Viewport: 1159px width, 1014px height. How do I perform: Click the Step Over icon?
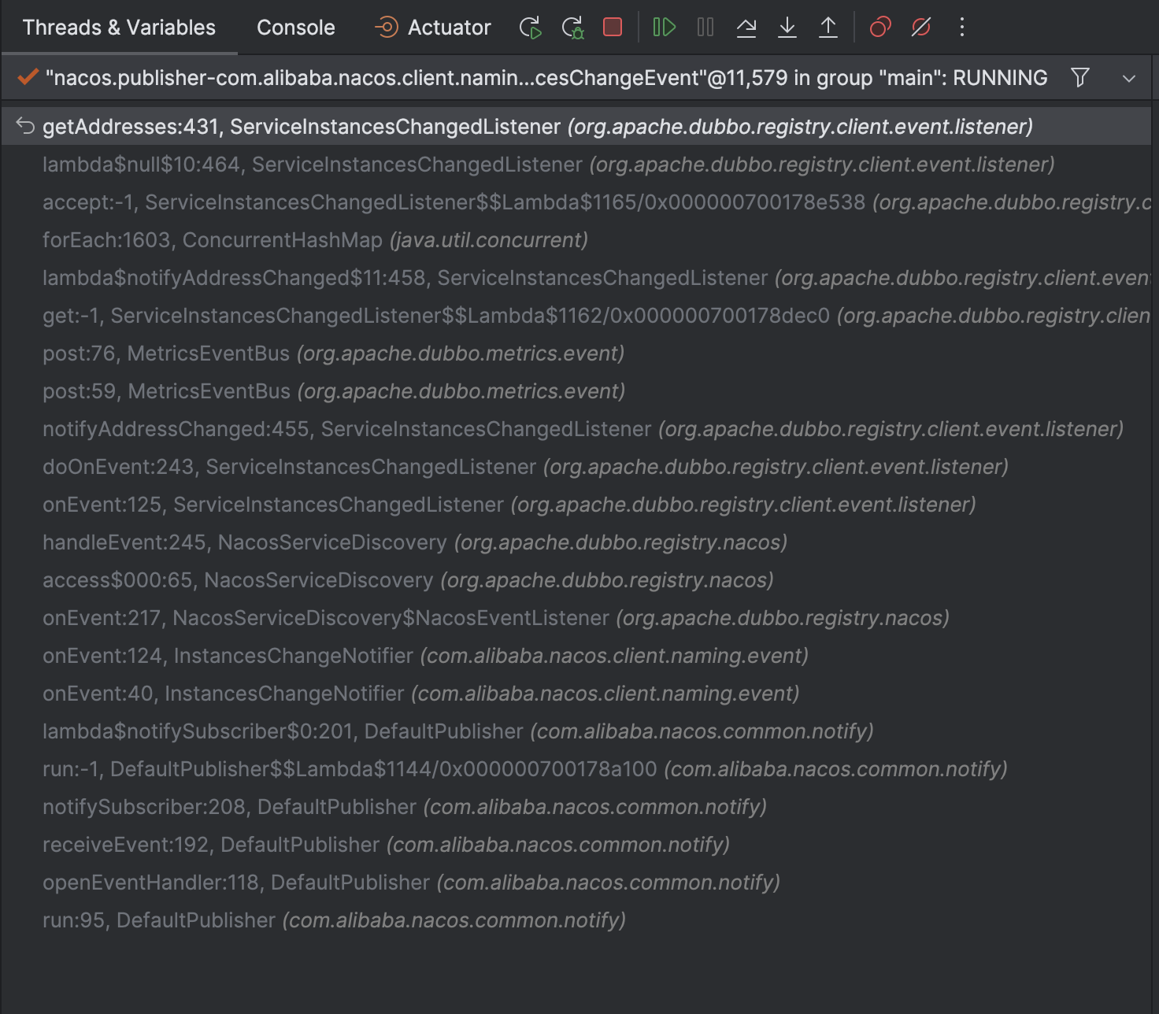coord(746,28)
